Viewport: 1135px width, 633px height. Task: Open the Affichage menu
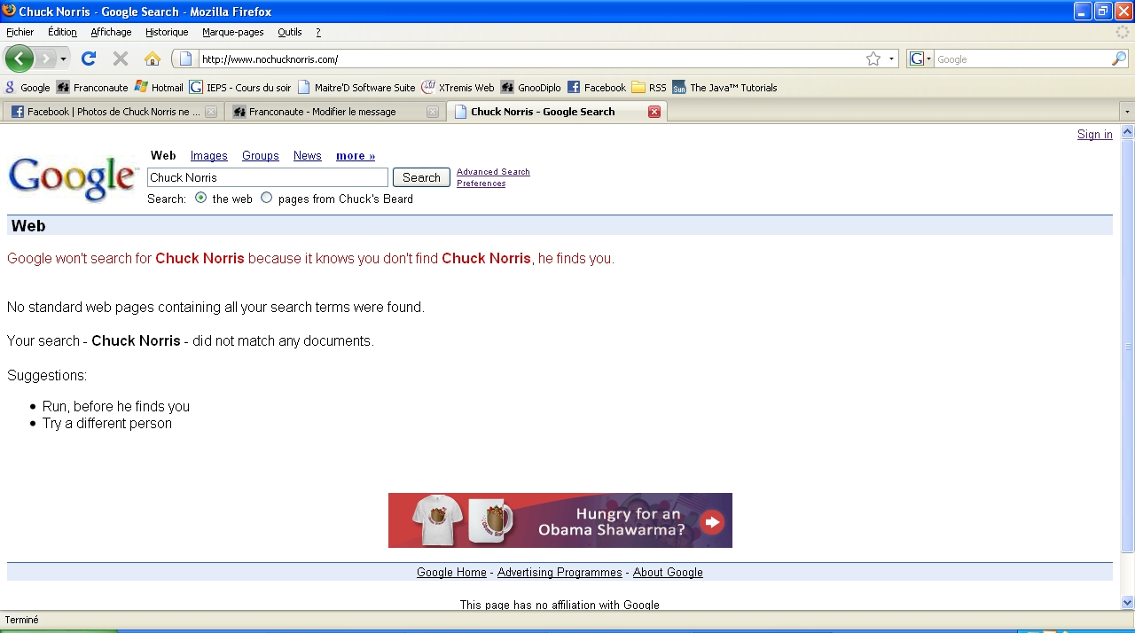(x=111, y=32)
